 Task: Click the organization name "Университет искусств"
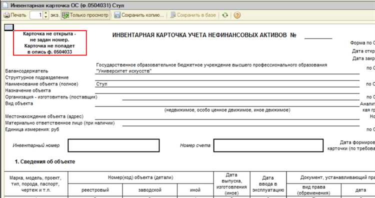click(124, 71)
